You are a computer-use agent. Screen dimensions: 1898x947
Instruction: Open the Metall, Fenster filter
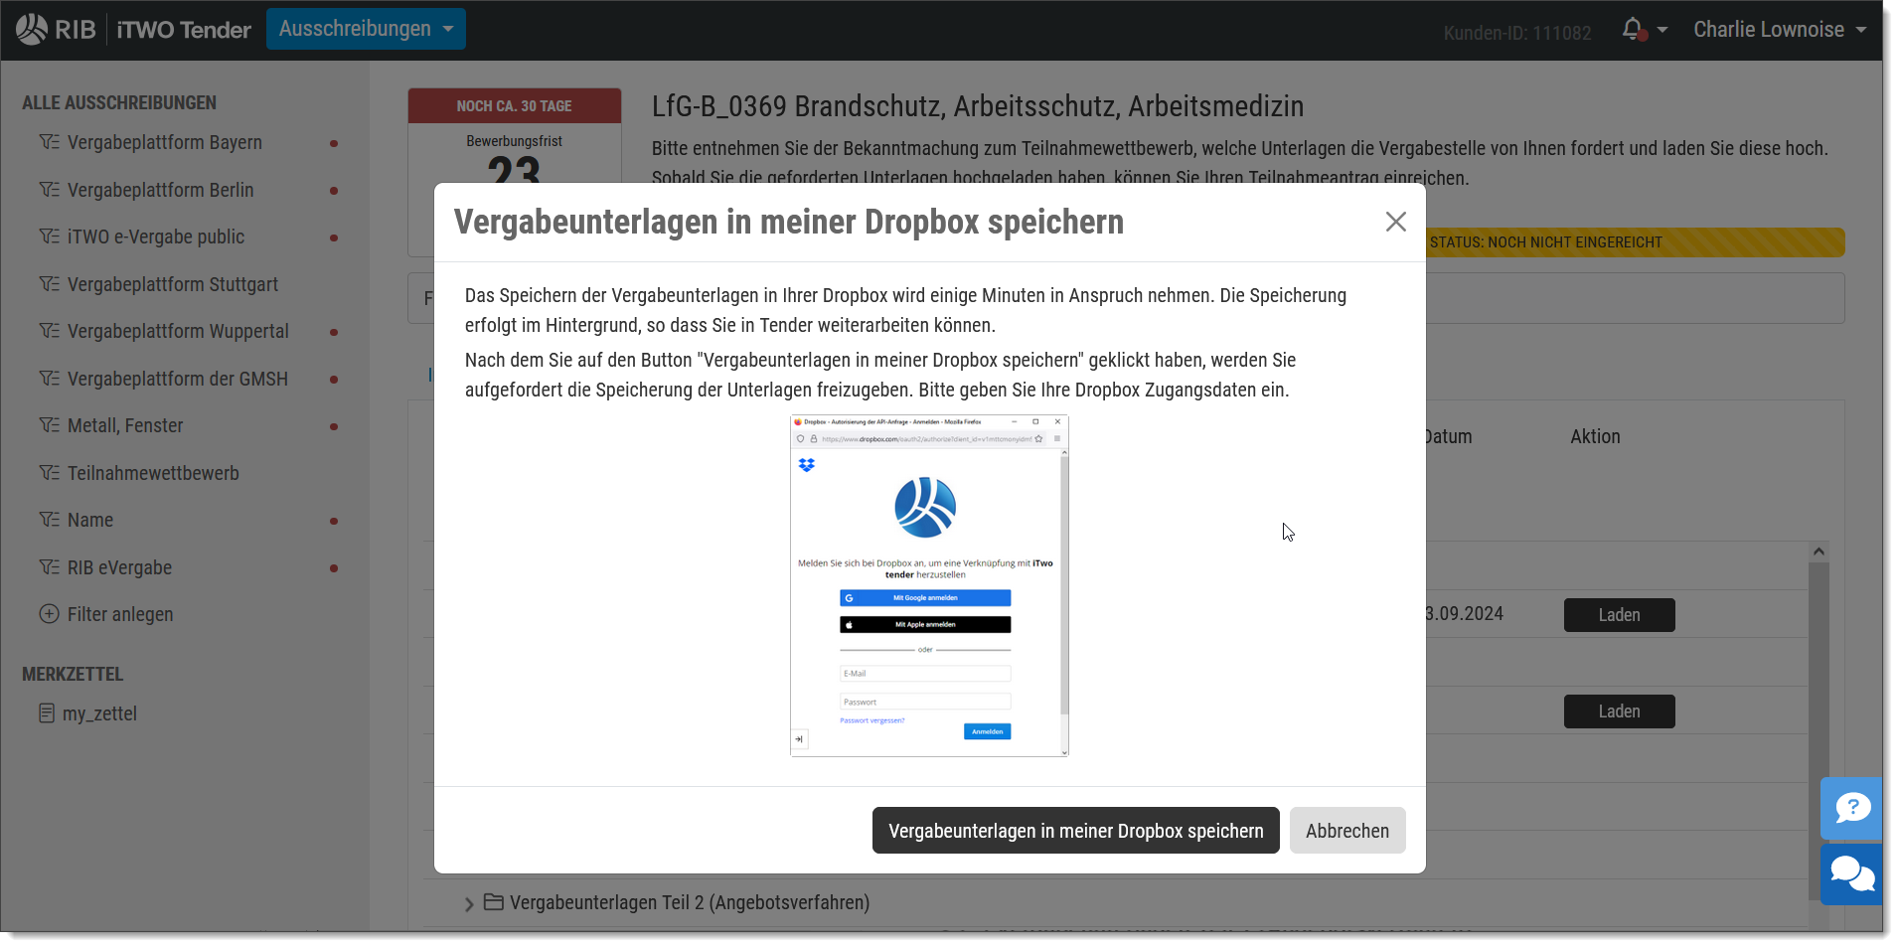click(124, 425)
